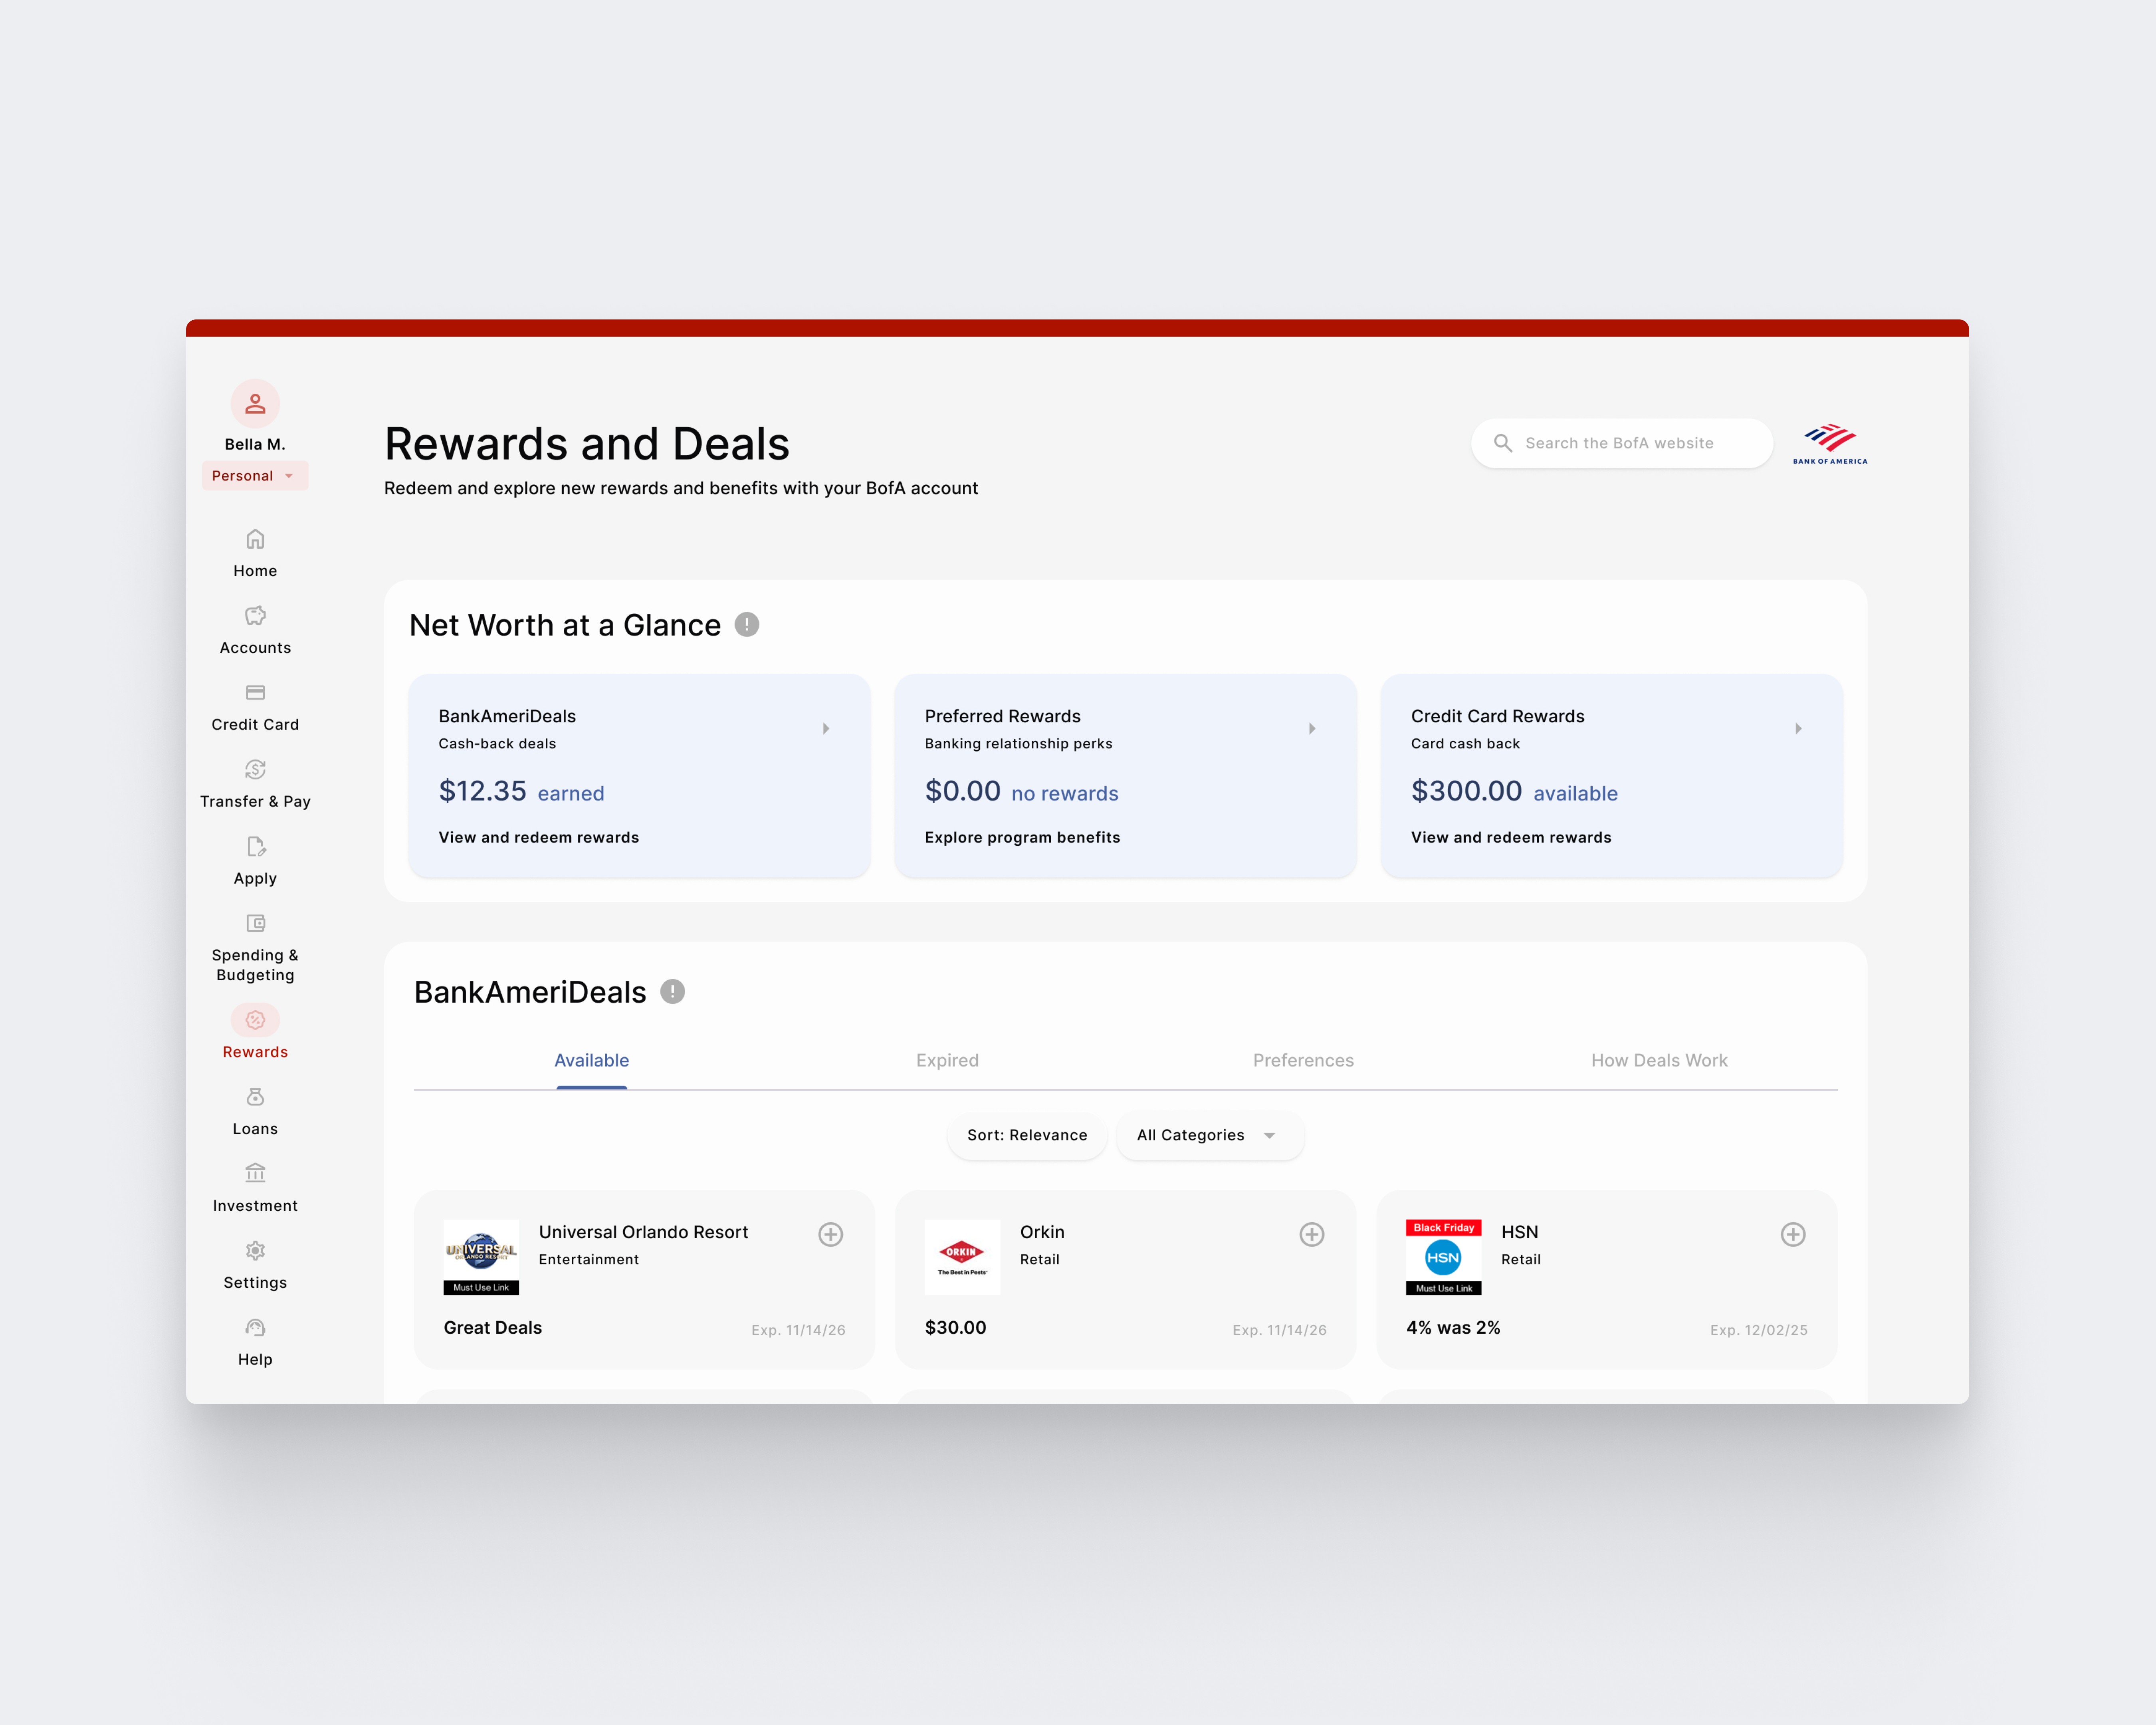Open the Home sidebar icon
The height and width of the screenshot is (1725, 2156).
point(255,540)
